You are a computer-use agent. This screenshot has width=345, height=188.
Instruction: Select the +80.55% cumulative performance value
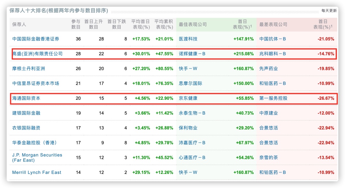pyautogui.click(x=165, y=69)
